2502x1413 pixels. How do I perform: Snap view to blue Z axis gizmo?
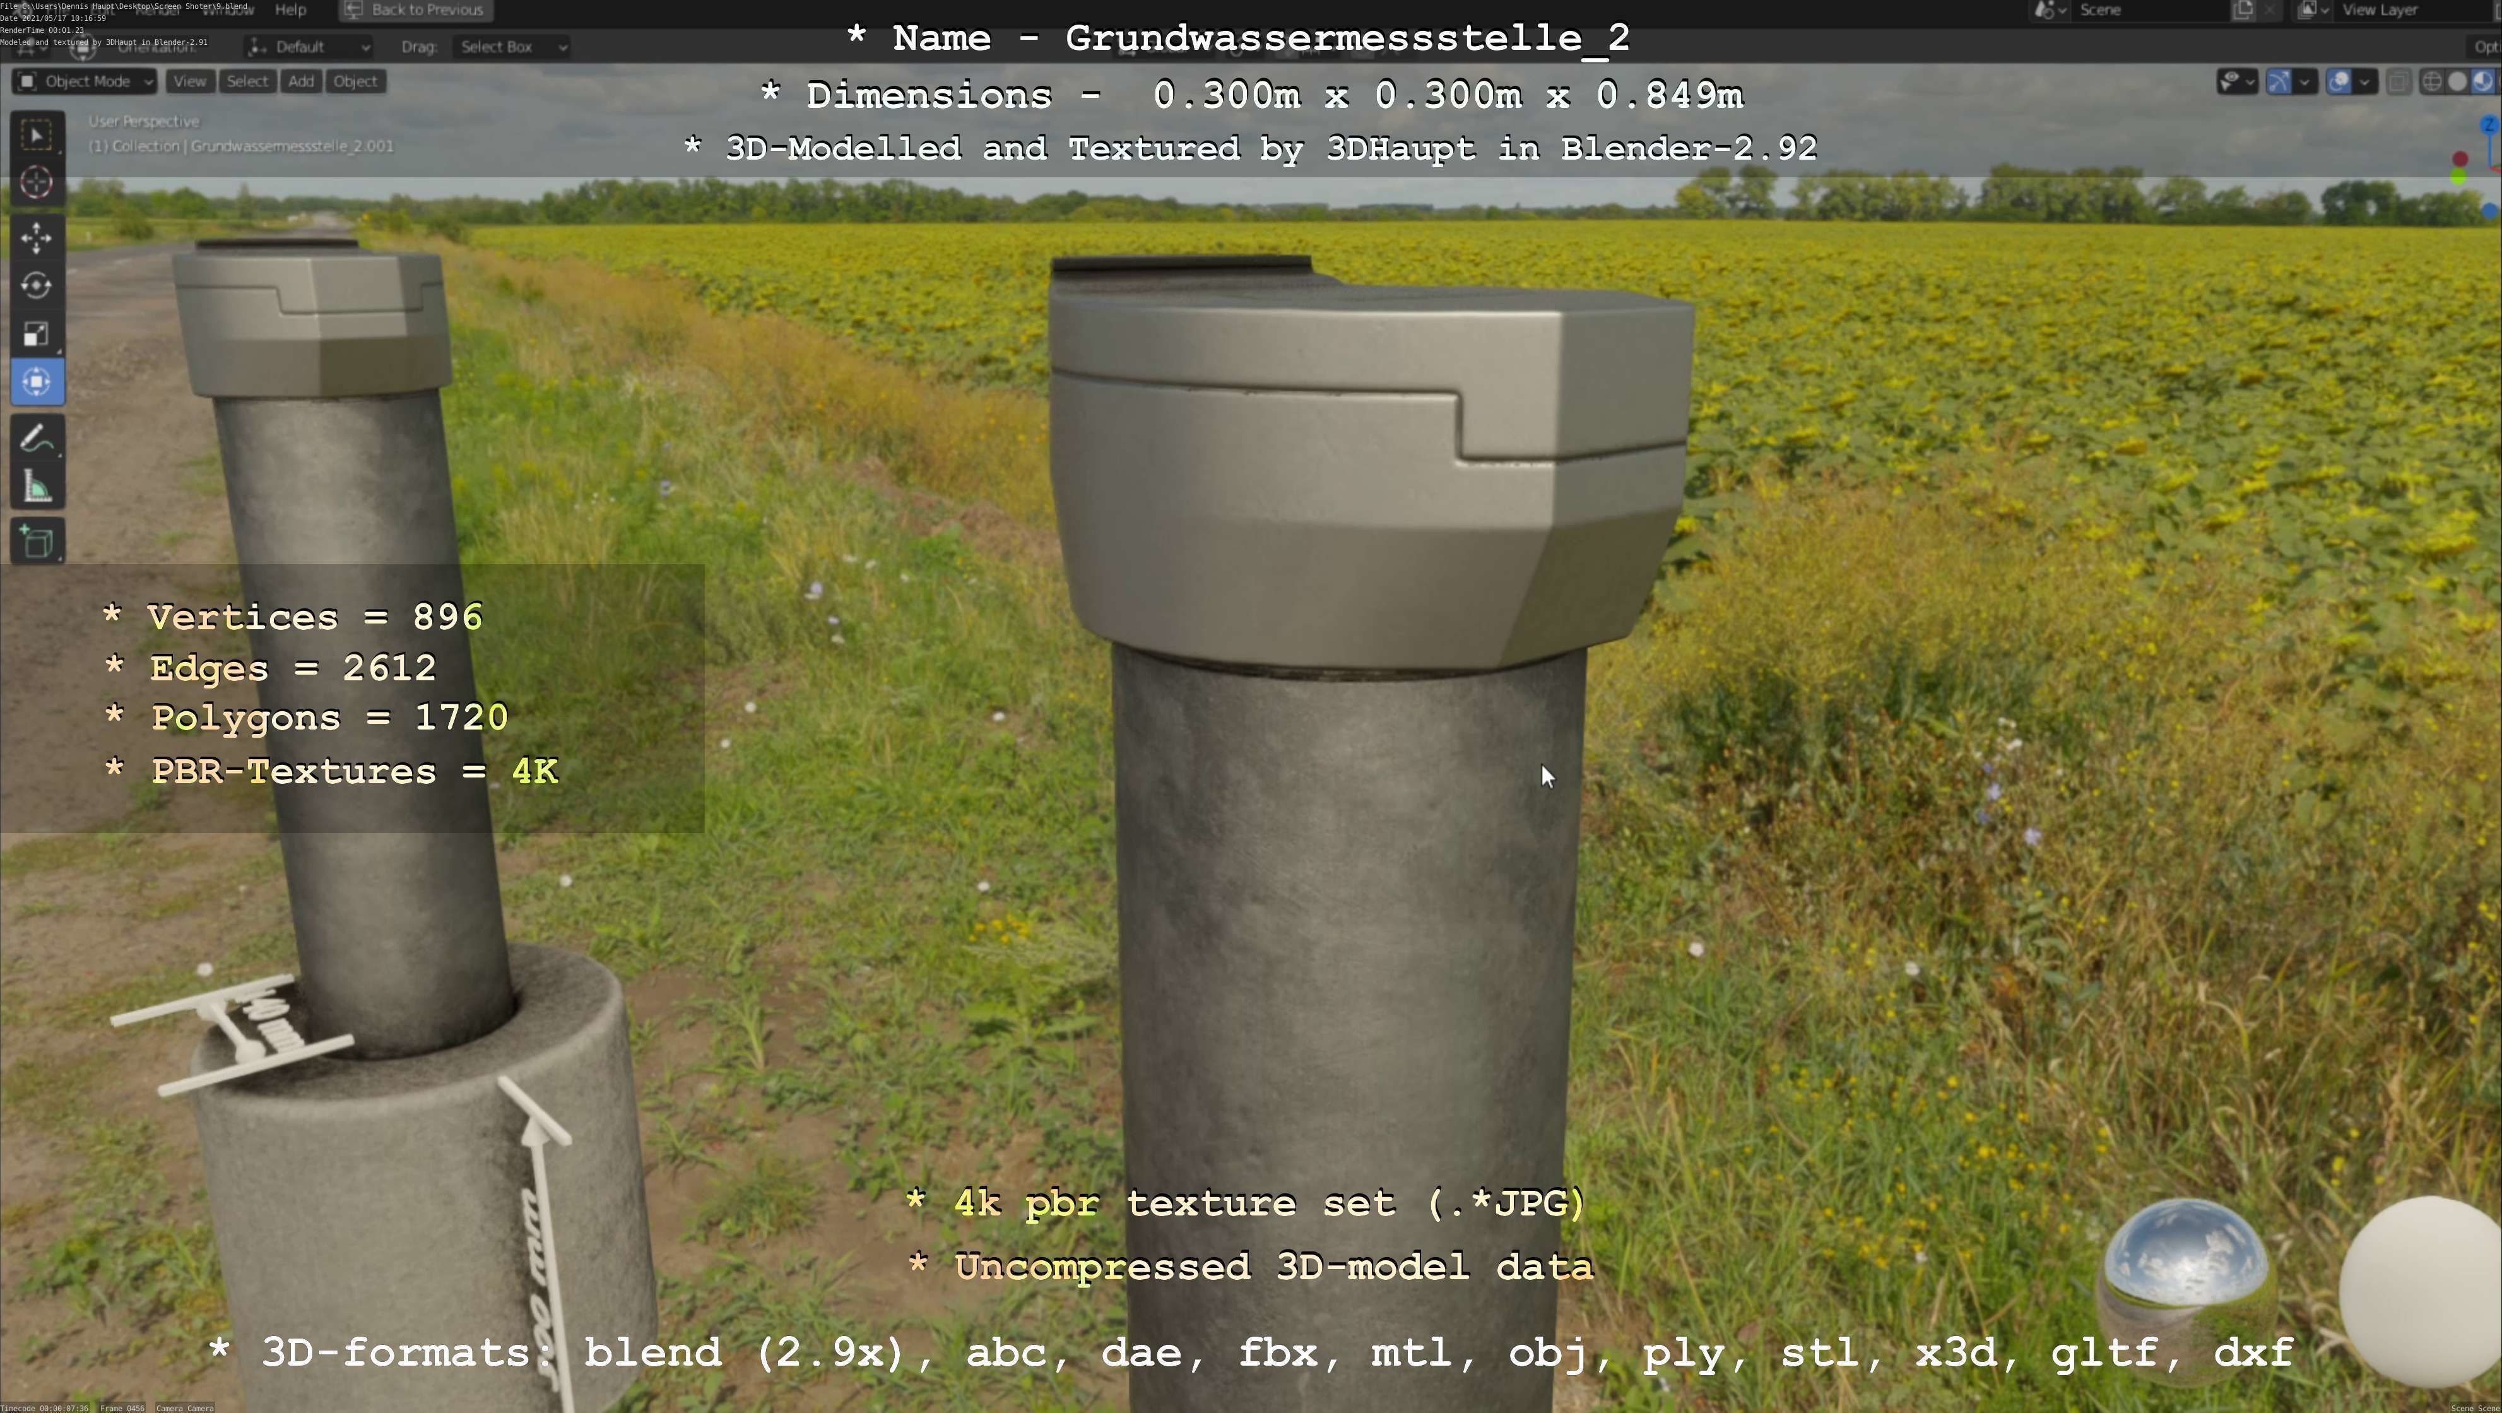[x=2489, y=126]
